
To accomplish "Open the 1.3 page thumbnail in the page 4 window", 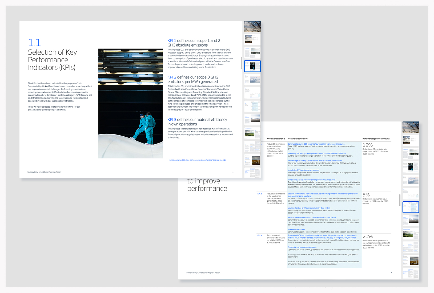I will point(252,93).
